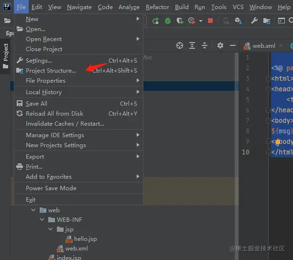Expand File Properties submenu
This screenshot has width=293, height=260.
(x=79, y=81)
